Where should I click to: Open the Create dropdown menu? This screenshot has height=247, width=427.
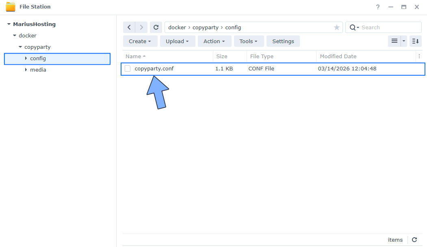(x=140, y=41)
